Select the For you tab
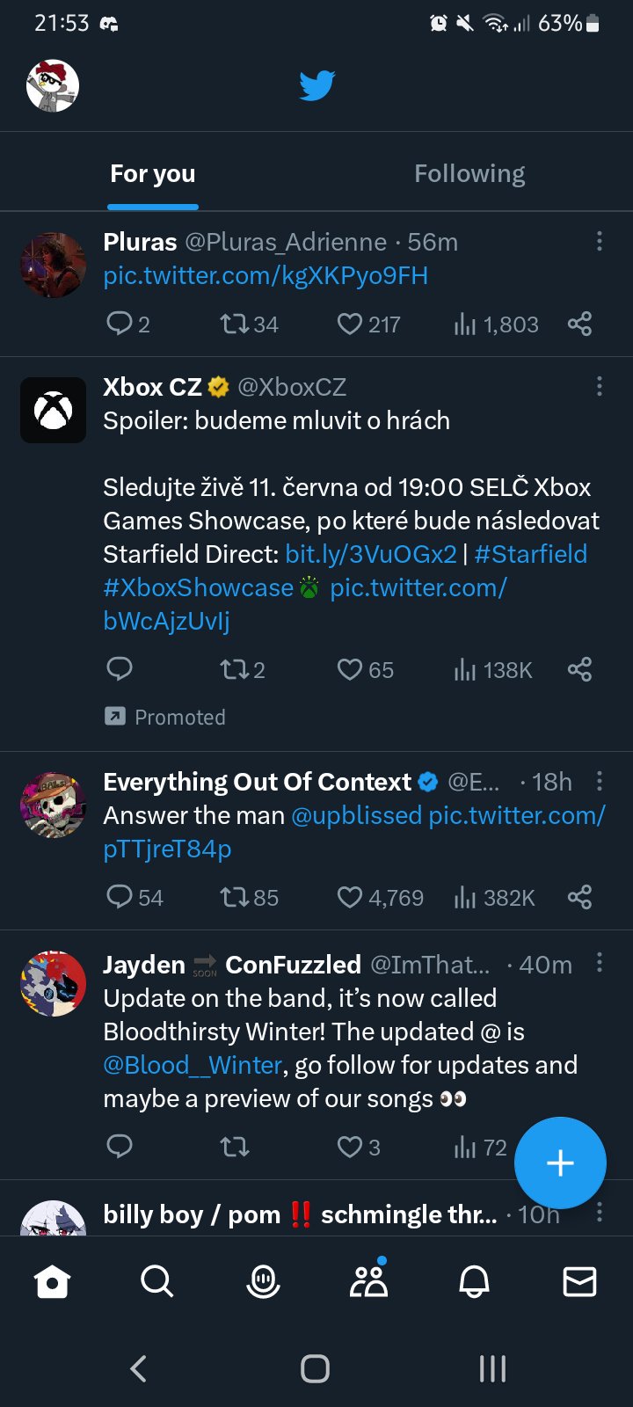 point(153,174)
